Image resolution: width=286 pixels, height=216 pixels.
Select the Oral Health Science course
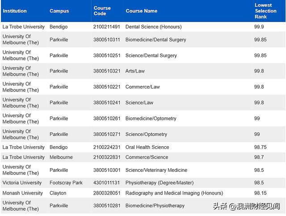(x=147, y=147)
